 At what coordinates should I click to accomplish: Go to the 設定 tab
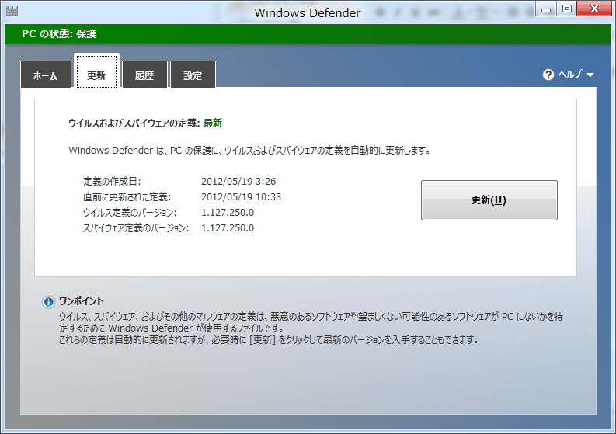(x=193, y=75)
